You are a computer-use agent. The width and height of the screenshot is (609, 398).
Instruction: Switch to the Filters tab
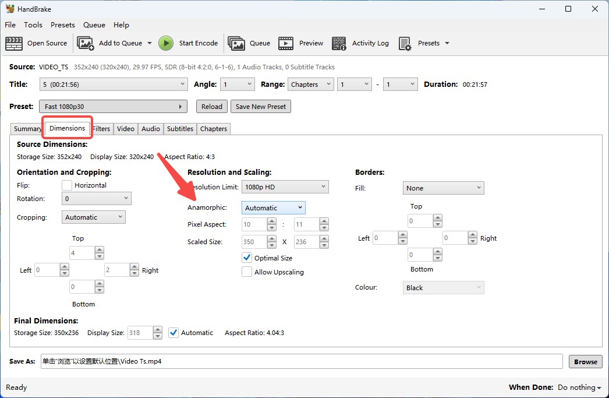click(101, 129)
